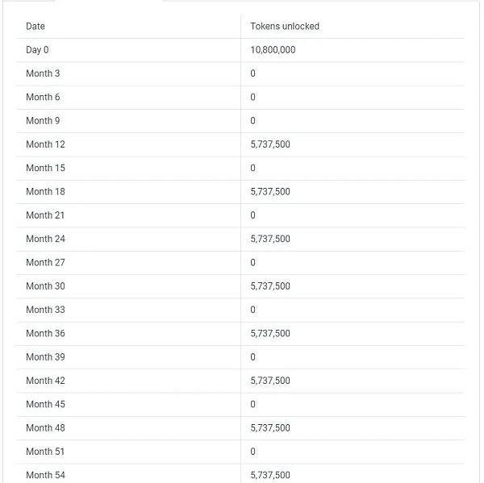Select the Month 3 date cell

tap(43, 73)
